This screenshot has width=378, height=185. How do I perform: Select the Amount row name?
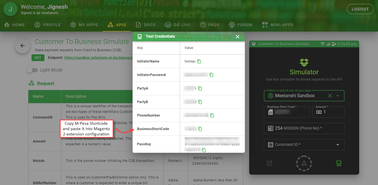click(39, 141)
